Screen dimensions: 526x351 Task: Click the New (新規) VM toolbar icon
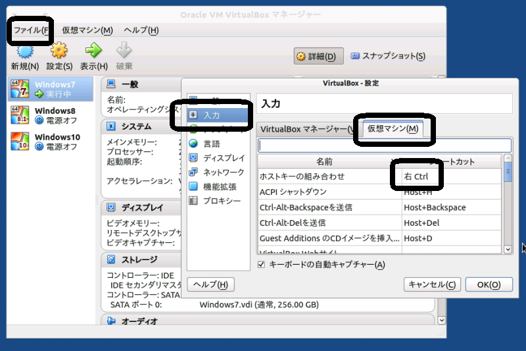pyautogui.click(x=25, y=51)
